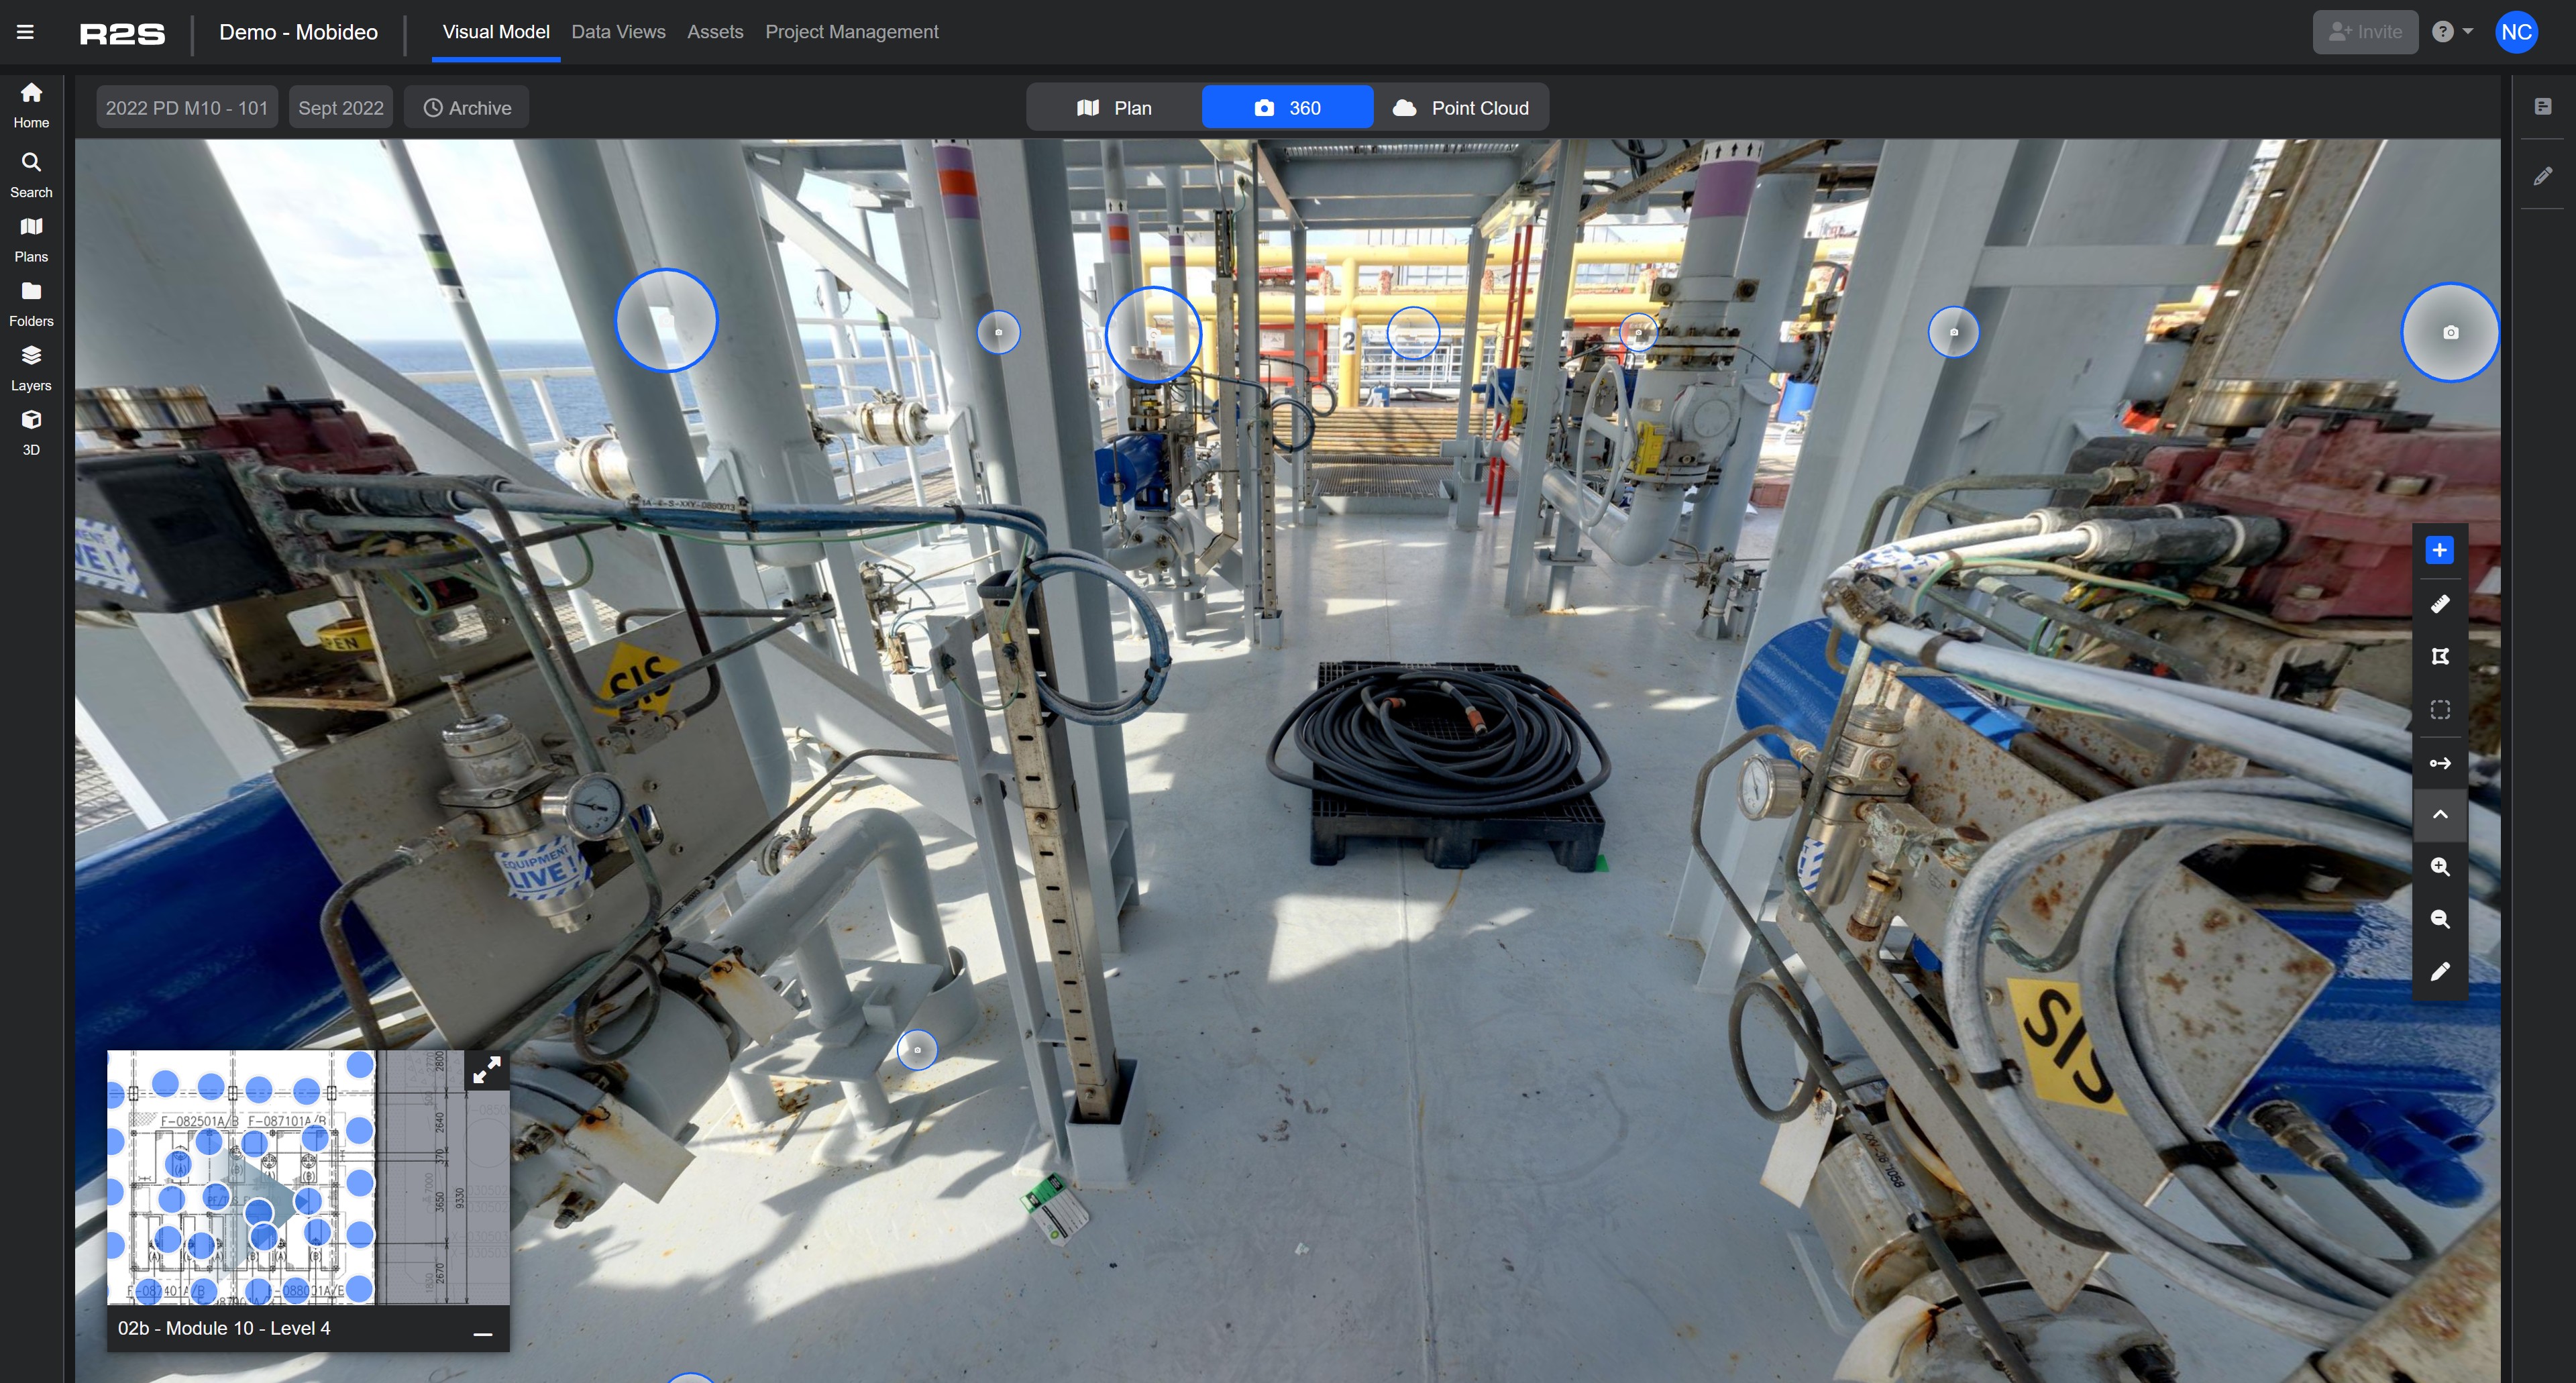Zoom out the 360 view
This screenshot has height=1383, width=2576.
point(2440,919)
